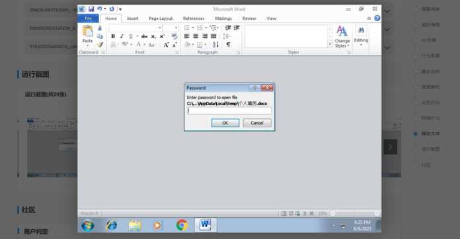460x239 pixels.
Task: Switch to the Review tab
Action: point(249,18)
